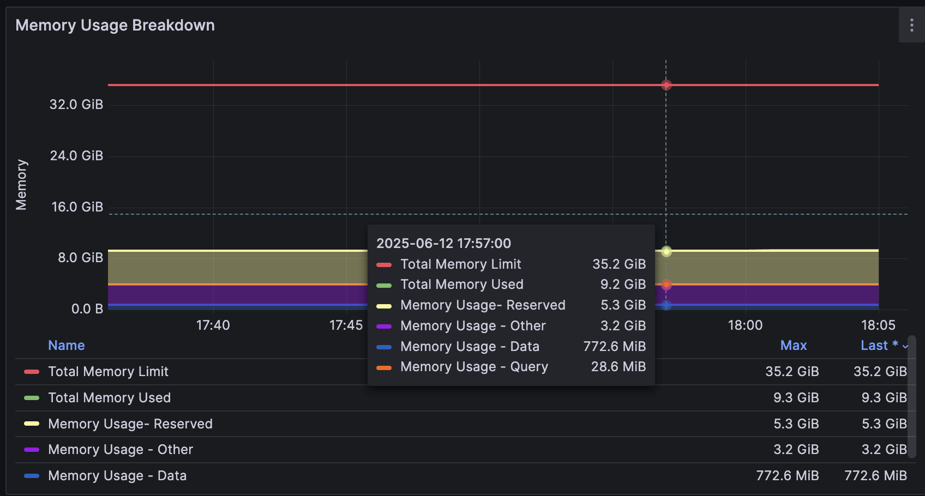Click the Last value 35.2 GiB for Total Memory Limit
The height and width of the screenshot is (496, 925).
(x=880, y=372)
